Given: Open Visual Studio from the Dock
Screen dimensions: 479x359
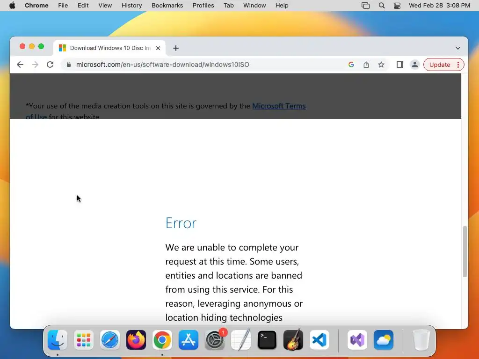Looking at the screenshot, I should coord(357,340).
